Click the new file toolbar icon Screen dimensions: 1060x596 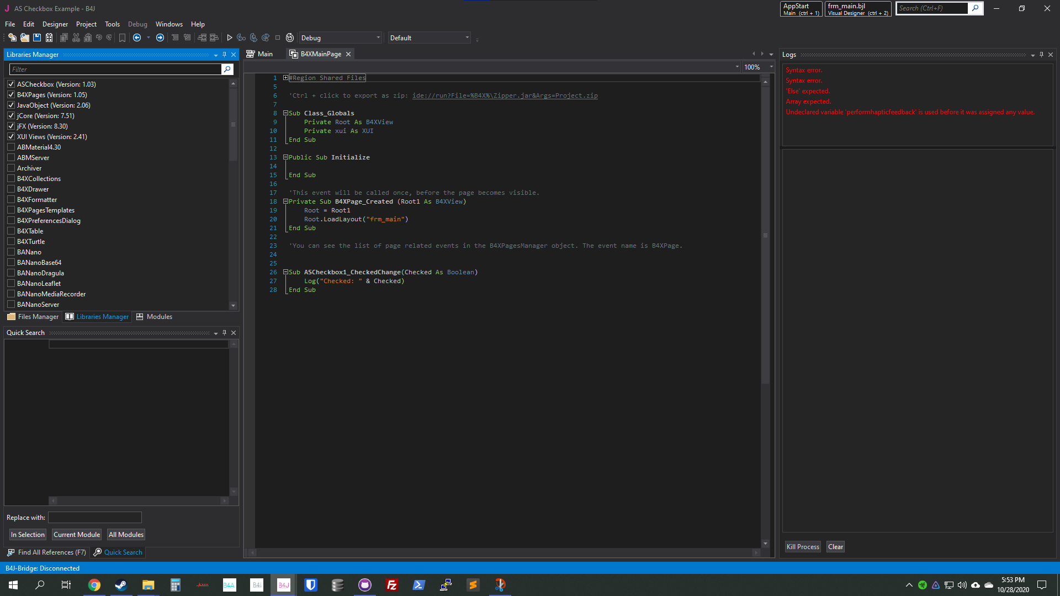[x=12, y=38]
